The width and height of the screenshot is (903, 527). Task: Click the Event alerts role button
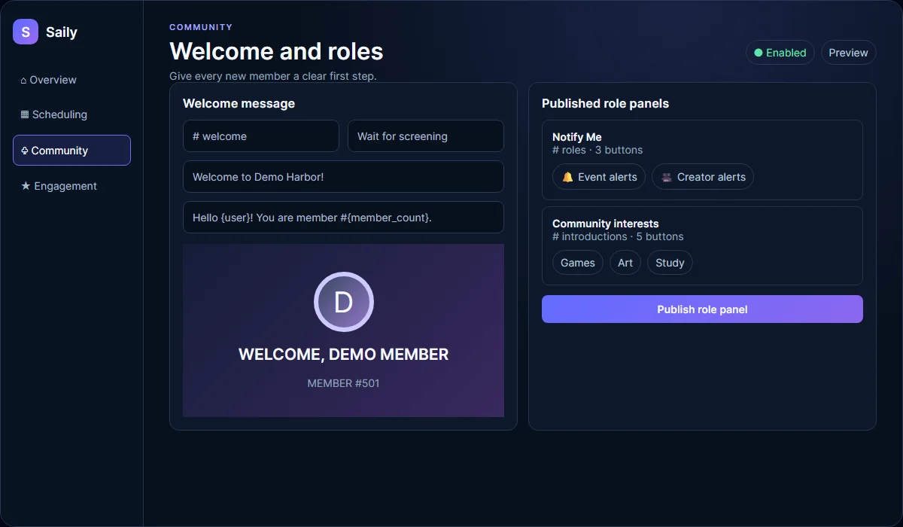[x=599, y=177]
